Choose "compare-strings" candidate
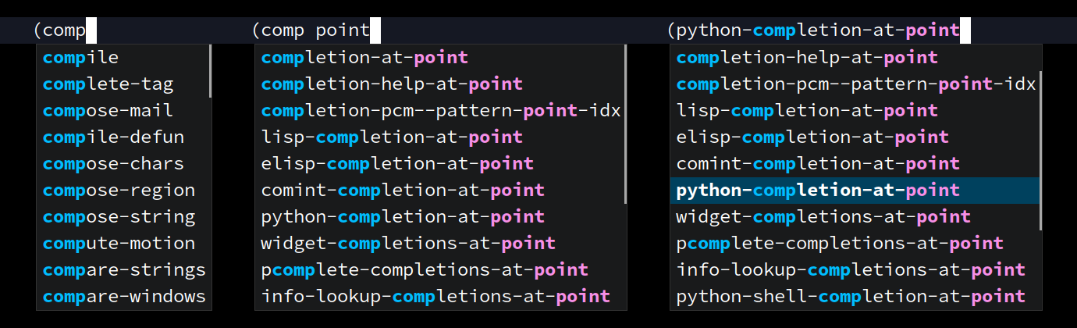This screenshot has width=1077, height=328. coord(123,270)
